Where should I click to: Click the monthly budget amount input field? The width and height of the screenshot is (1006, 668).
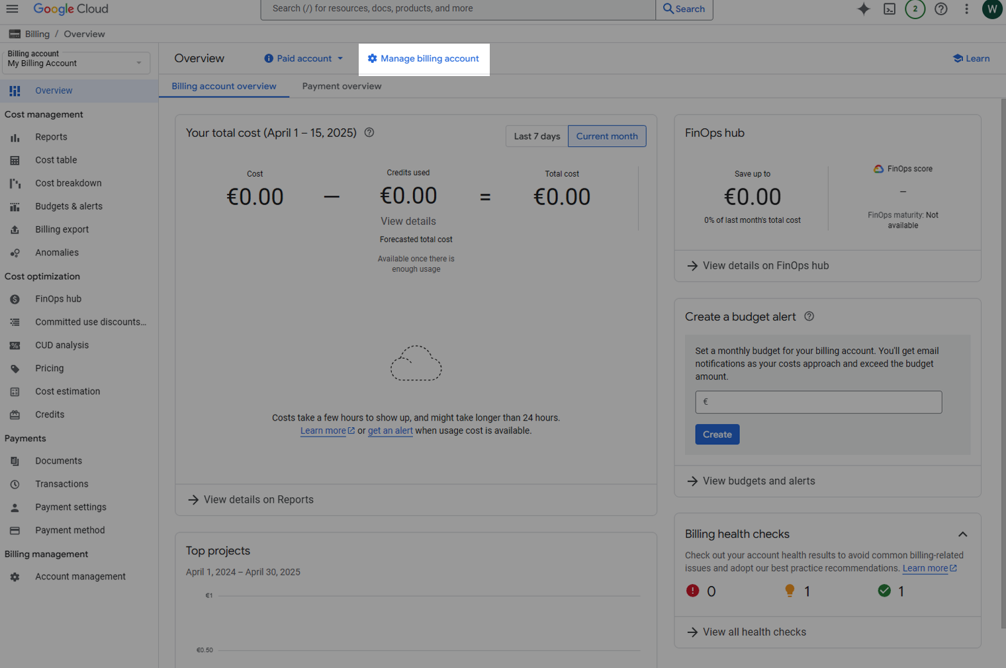818,402
